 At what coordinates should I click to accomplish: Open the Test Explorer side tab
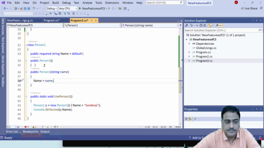3,45
